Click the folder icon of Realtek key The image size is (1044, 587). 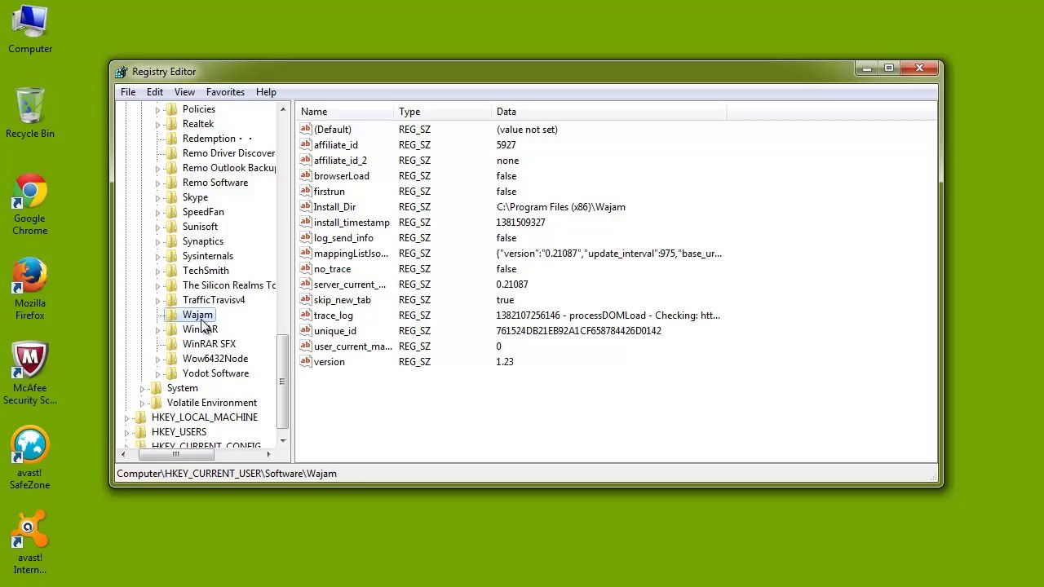click(x=171, y=124)
